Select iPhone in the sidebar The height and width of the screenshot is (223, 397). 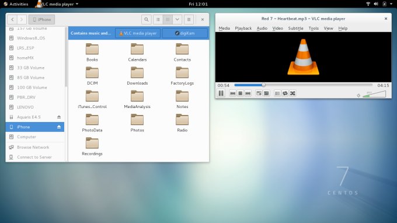[35, 127]
